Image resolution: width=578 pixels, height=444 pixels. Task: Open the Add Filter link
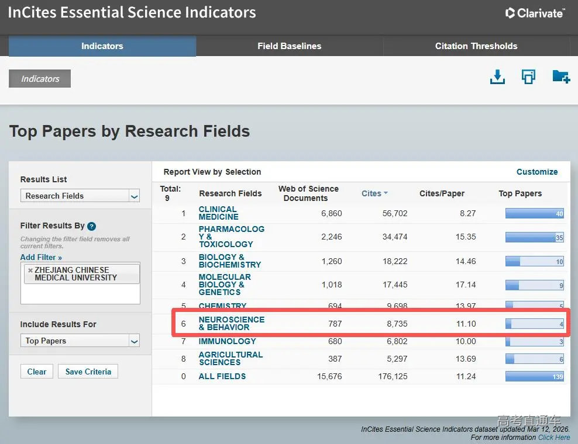[x=41, y=257]
